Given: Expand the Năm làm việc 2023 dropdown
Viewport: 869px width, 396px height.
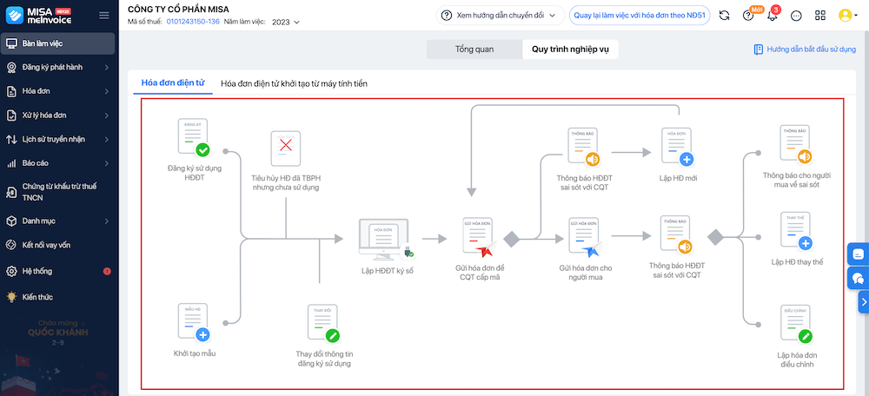Looking at the screenshot, I should point(285,21).
